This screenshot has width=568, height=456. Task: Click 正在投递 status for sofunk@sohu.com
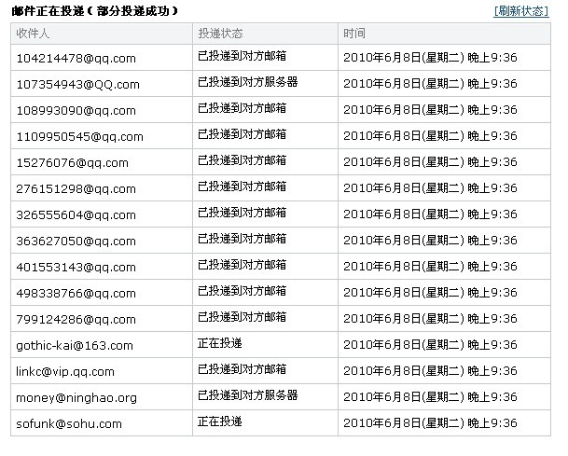[220, 421]
